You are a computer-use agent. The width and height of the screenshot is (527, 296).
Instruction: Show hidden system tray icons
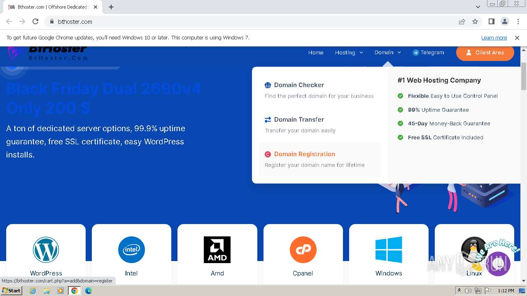pos(459,291)
